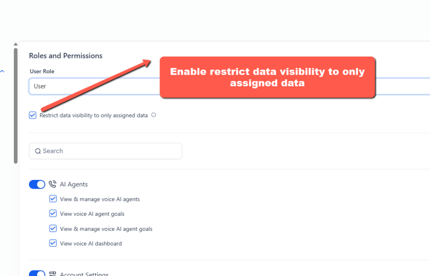
Task: Uncheck Restrict data visibility to only assigned data
Action: pyautogui.click(x=33, y=115)
